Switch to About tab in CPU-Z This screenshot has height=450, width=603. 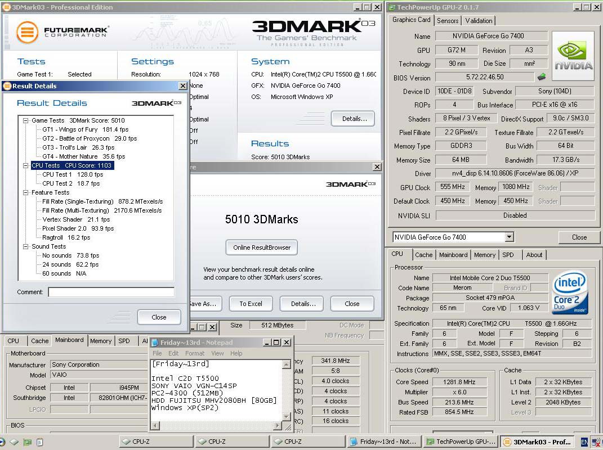point(534,255)
